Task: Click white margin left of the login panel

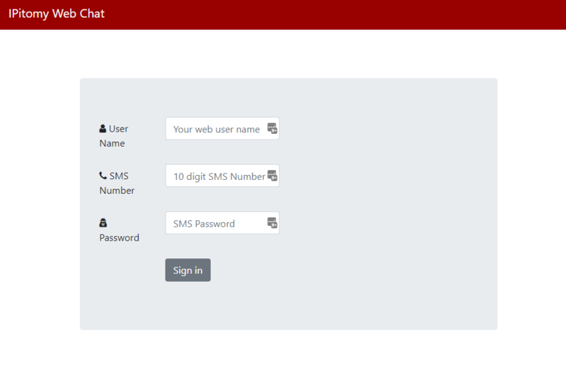Action: click(39, 205)
